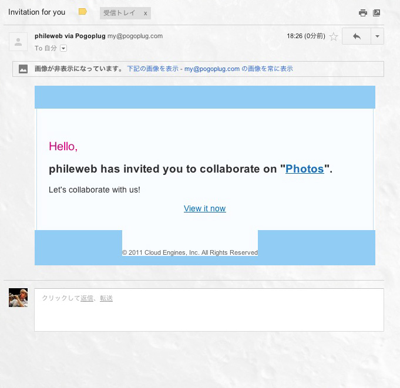The image size is (400, 388).
Task: Show images below via 下記の画像を表示
Action: tap(153, 69)
